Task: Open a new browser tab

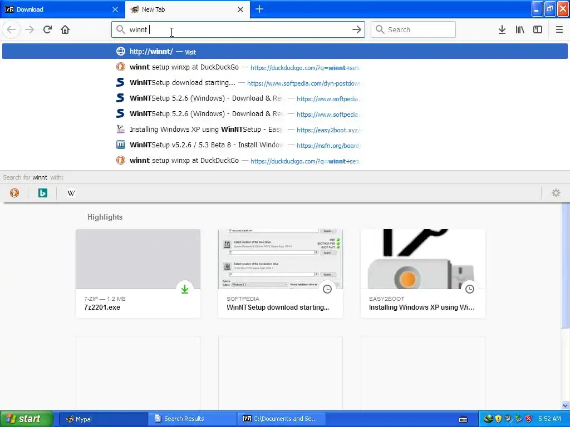Action: [x=259, y=9]
